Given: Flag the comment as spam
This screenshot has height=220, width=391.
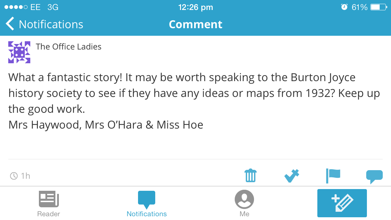Looking at the screenshot, I should click(333, 176).
